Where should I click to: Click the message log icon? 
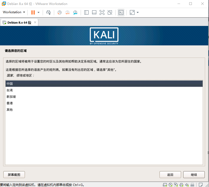pos(201,185)
